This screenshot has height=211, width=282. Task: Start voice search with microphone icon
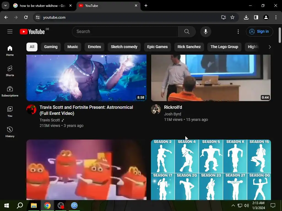tap(205, 32)
